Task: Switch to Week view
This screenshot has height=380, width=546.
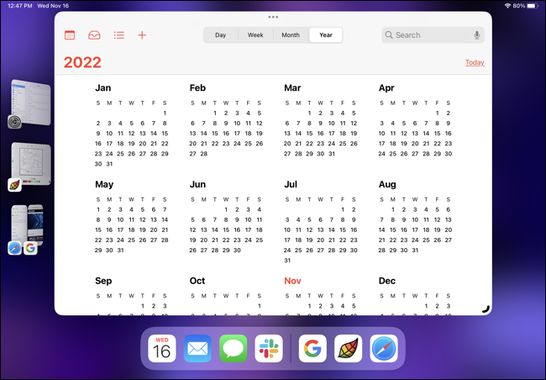Action: click(x=255, y=34)
